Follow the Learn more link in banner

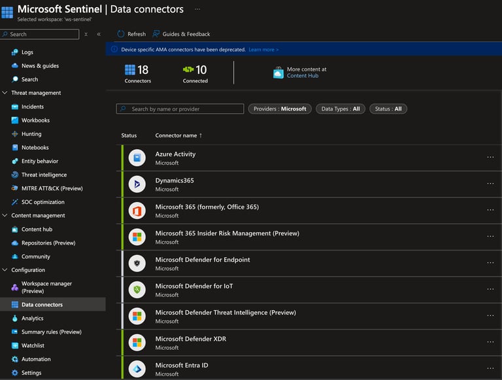(x=263, y=50)
